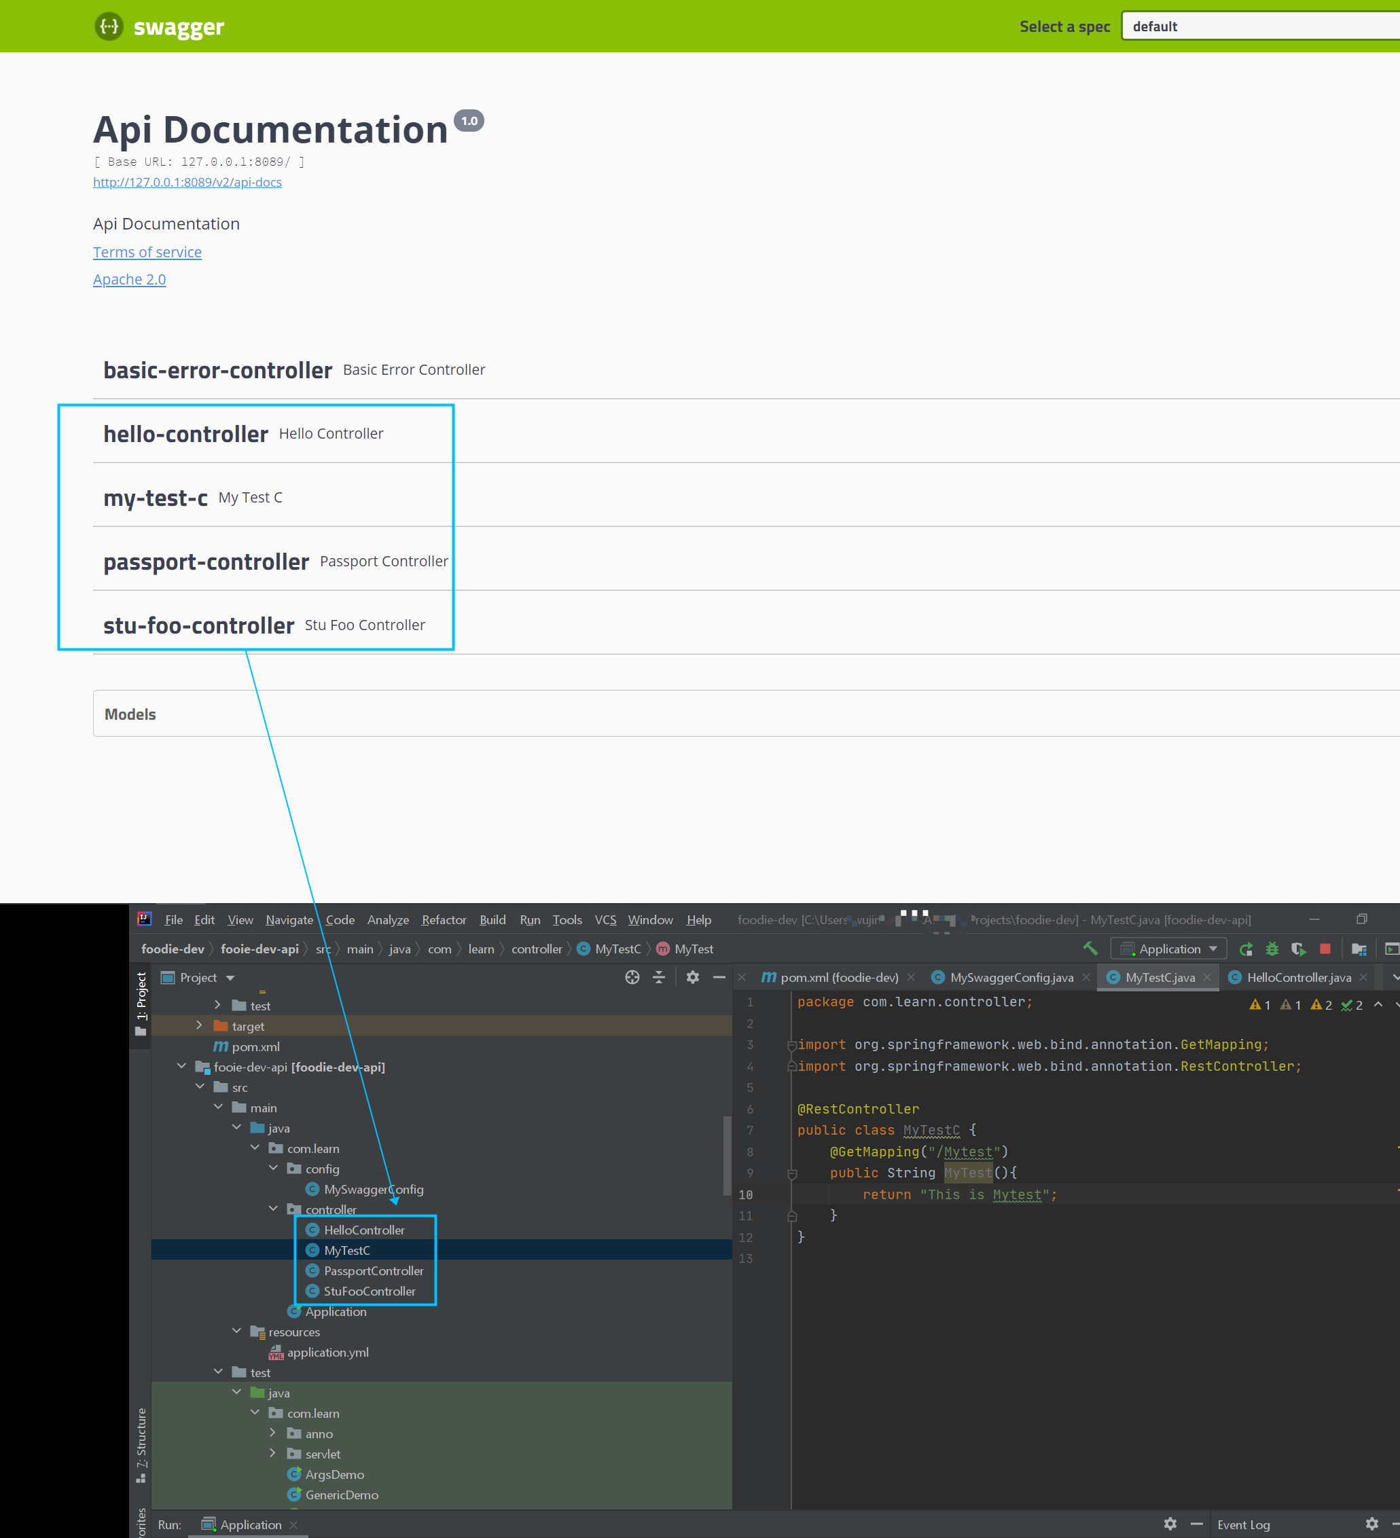1400x1538 pixels.
Task: Open the Apache 2.0 license link
Action: pyautogui.click(x=129, y=279)
